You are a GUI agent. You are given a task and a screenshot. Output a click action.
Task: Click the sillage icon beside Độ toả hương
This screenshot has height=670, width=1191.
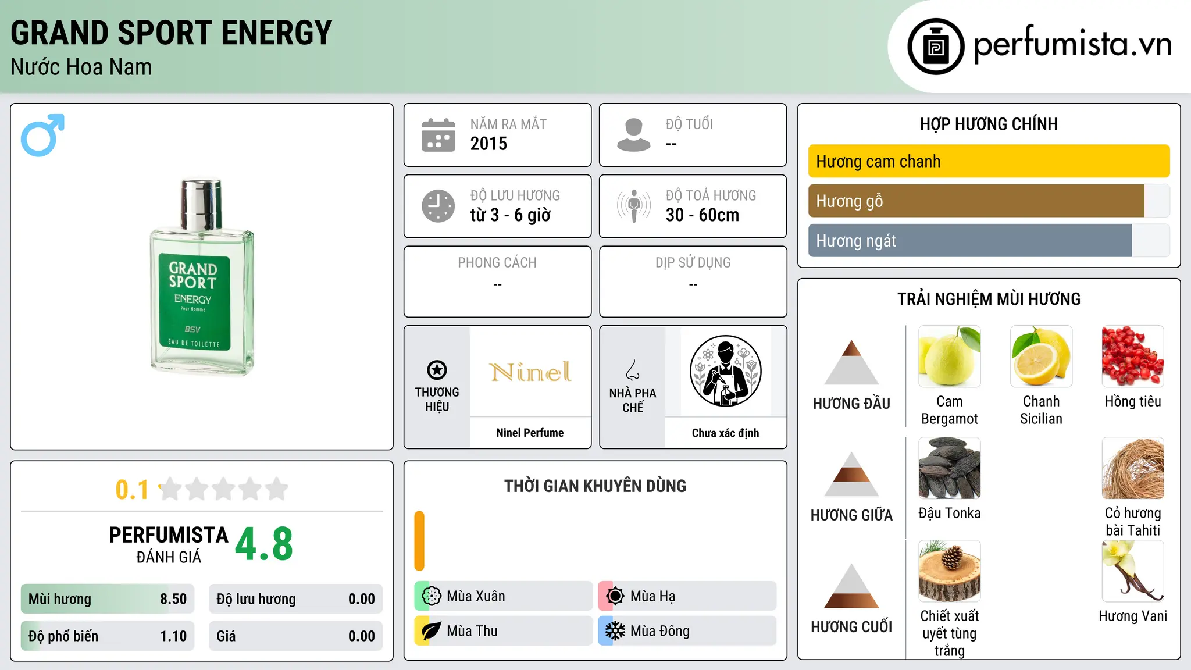point(634,206)
